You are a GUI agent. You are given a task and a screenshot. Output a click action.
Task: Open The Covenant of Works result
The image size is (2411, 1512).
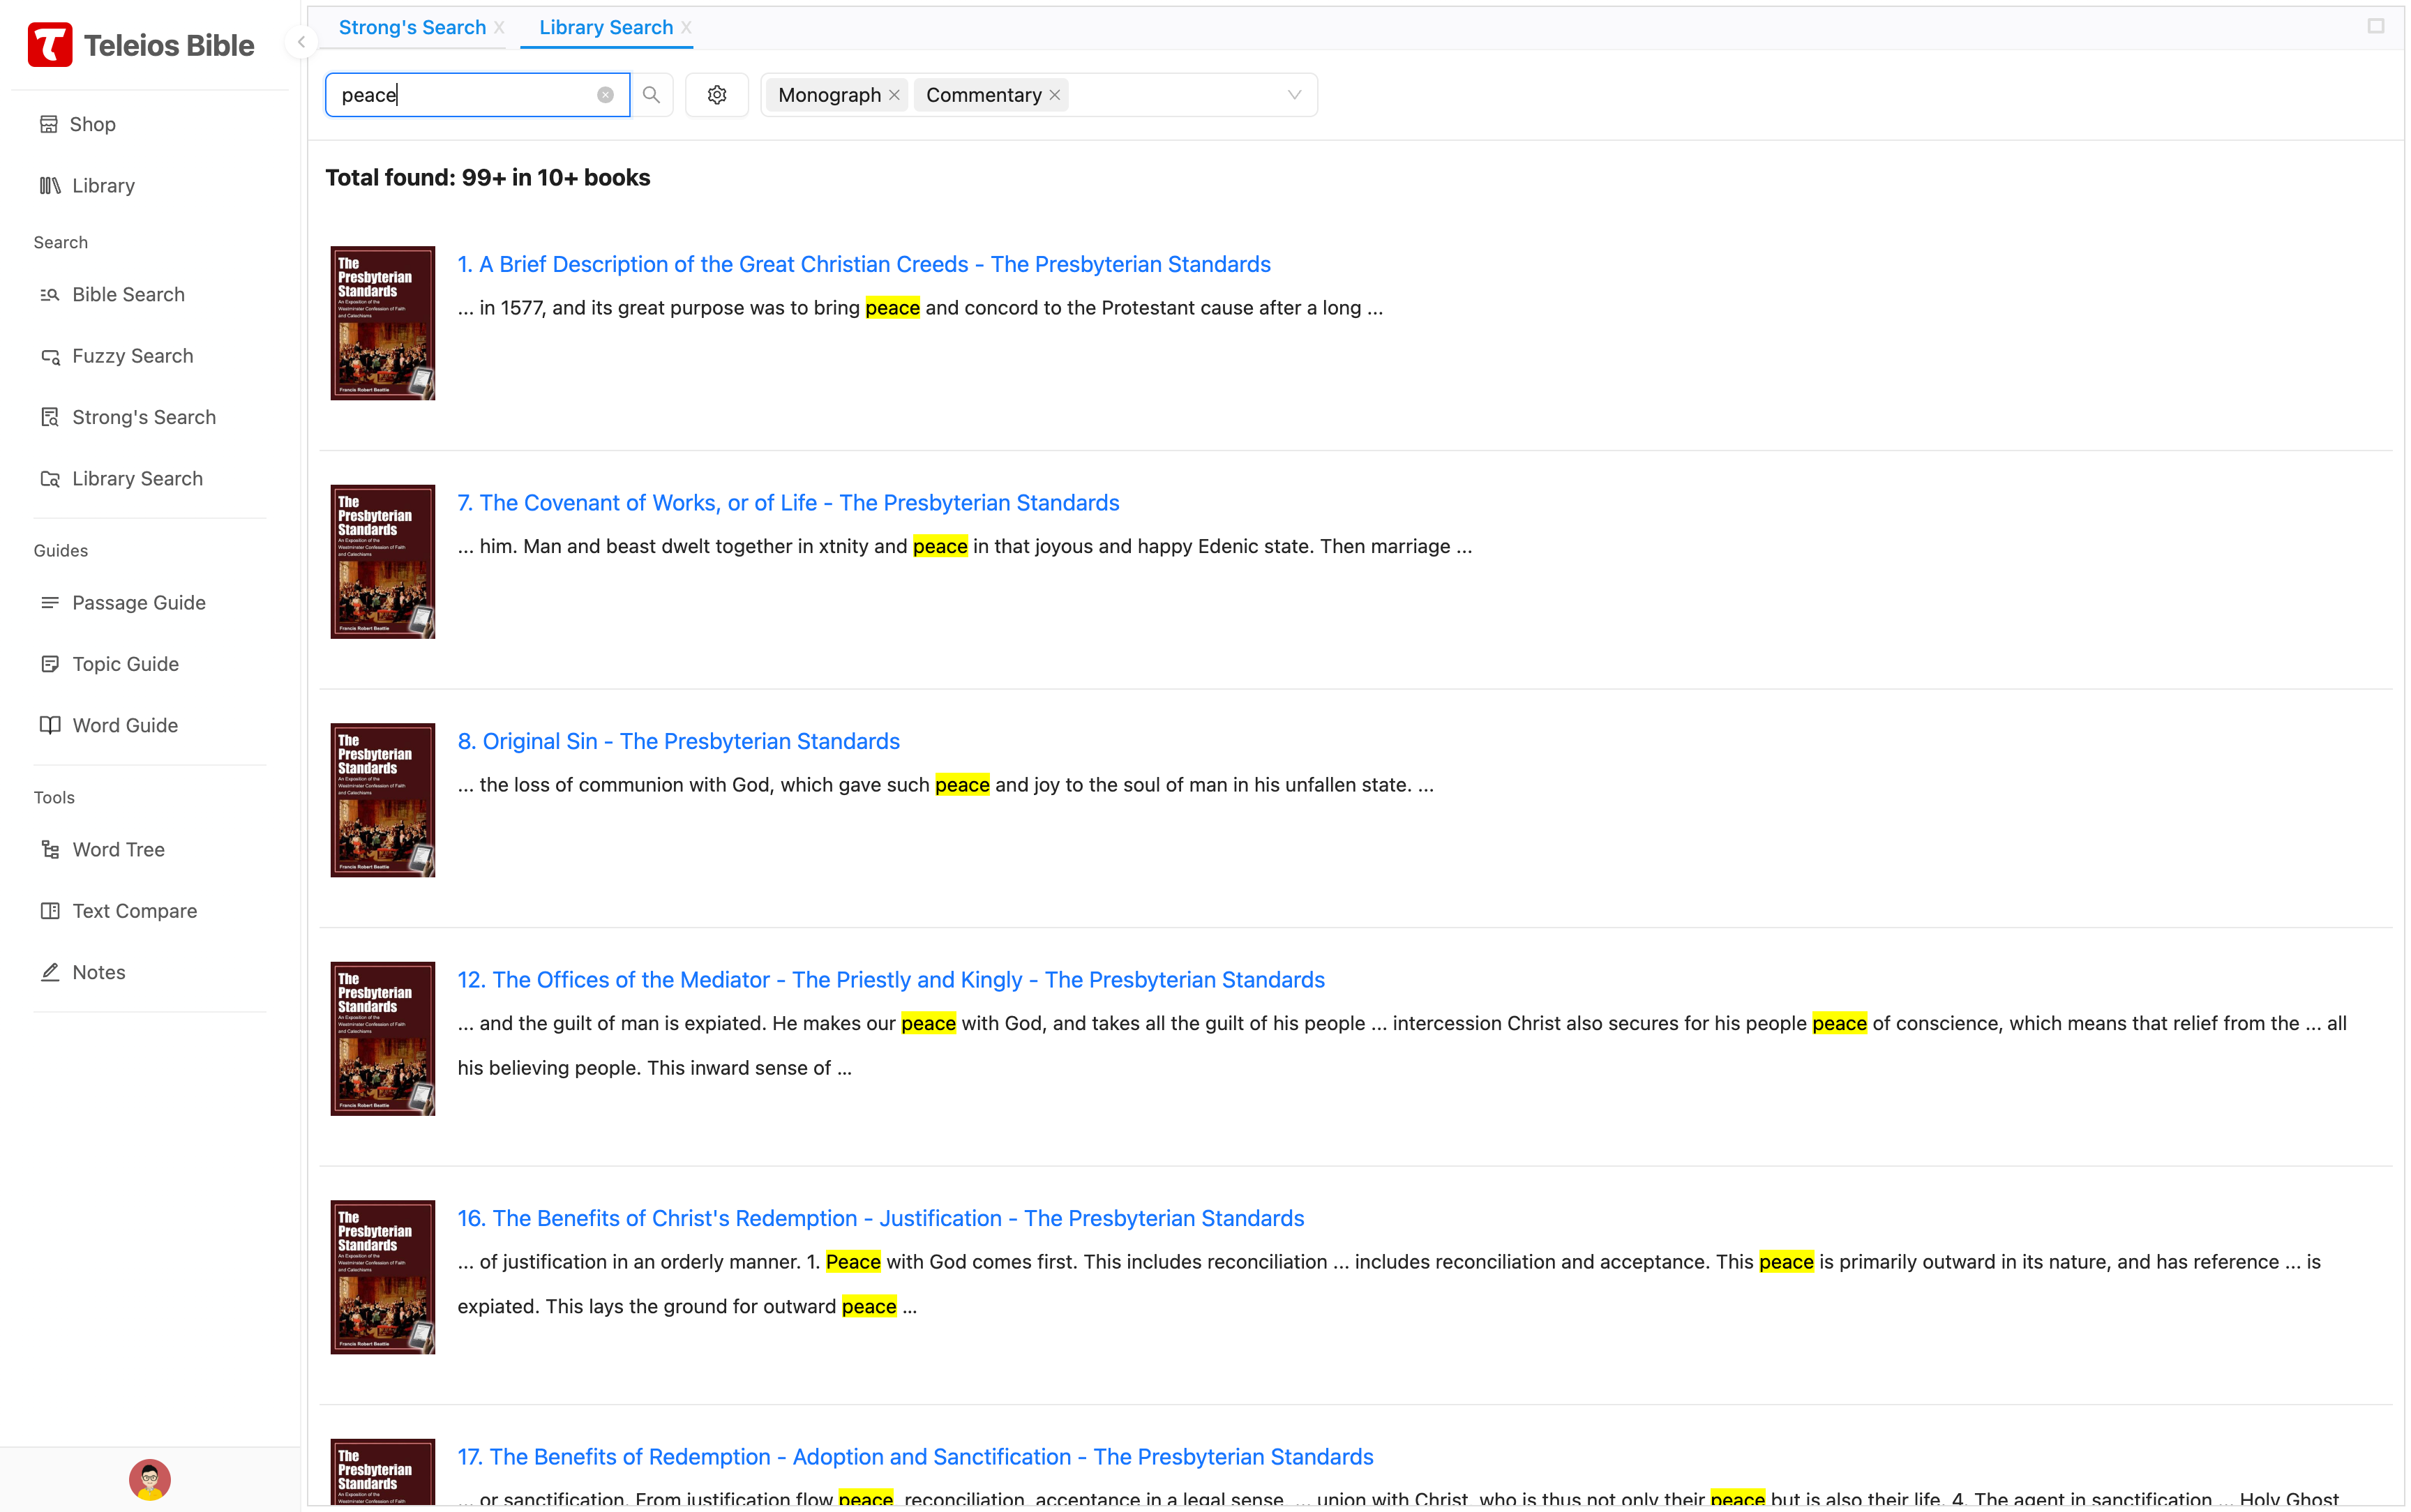(x=788, y=503)
